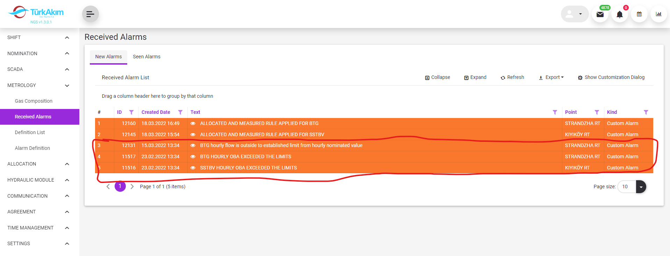
Task: Open the bar chart icon in header
Action: pos(658,14)
